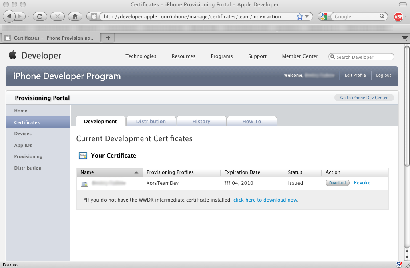Click the vertical page scrollbar
410x268 pixels.
(407, 106)
